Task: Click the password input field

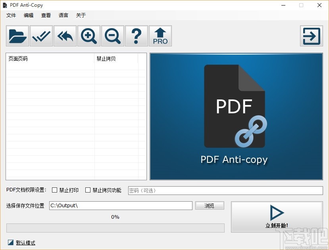Action: 225,190
